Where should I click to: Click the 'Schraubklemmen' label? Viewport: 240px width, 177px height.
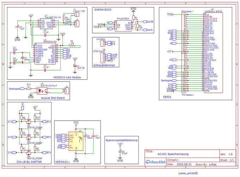tap(104, 65)
